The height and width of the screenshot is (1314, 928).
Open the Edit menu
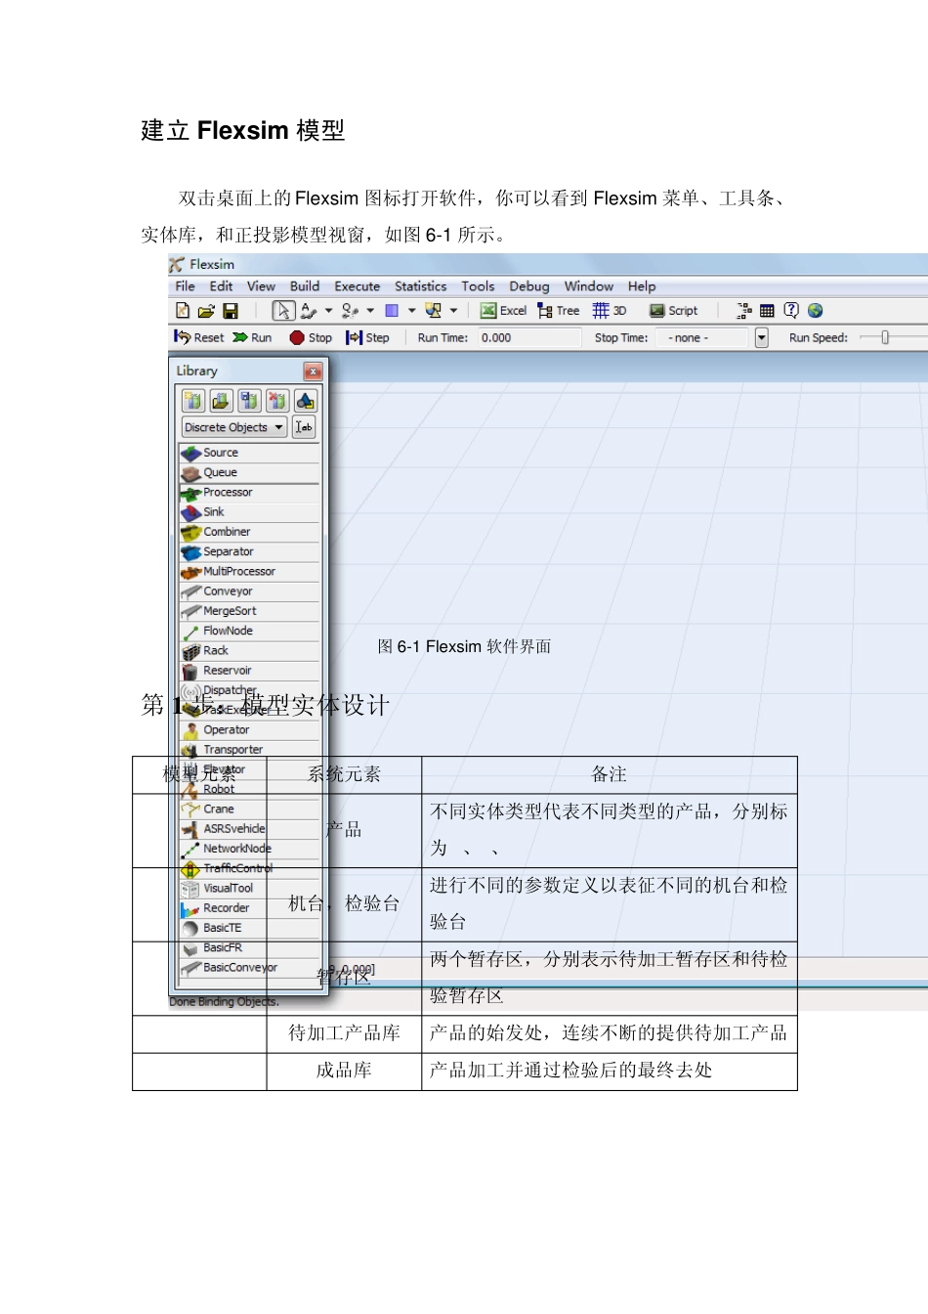point(222,286)
